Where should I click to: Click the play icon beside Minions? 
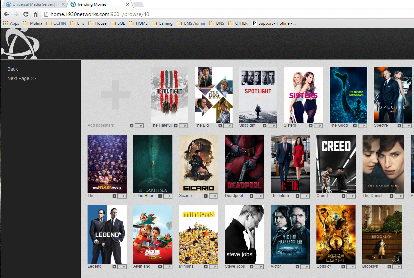tap(214, 267)
